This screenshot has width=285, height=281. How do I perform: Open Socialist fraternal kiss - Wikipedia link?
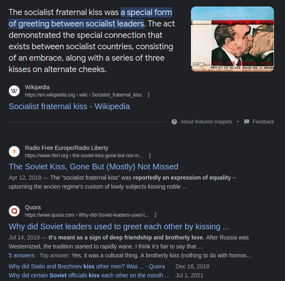(x=69, y=106)
